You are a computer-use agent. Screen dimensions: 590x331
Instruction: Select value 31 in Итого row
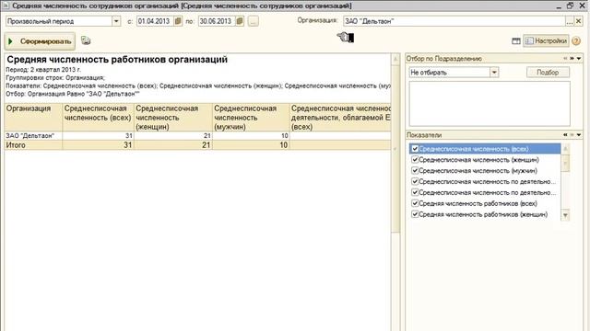[98, 145]
